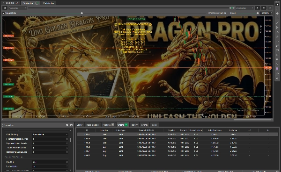The image size is (281, 172).
Task: Click Parameters panel scroll-down arrow
Action: 71,171
